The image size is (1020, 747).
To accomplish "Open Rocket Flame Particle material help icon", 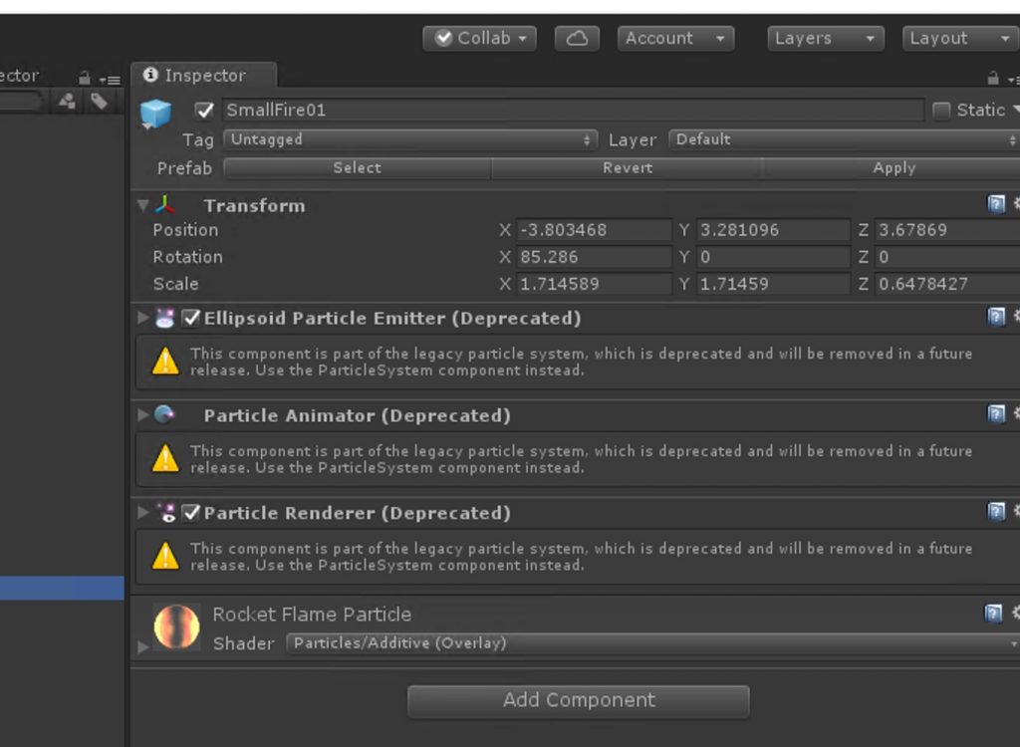I will click(993, 614).
